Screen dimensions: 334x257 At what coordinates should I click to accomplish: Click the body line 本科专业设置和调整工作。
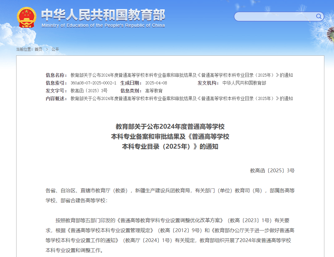click(74, 250)
